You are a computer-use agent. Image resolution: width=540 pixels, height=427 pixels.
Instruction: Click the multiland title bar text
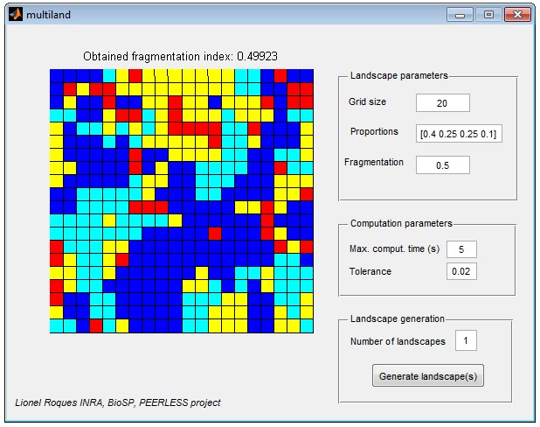tap(48, 15)
